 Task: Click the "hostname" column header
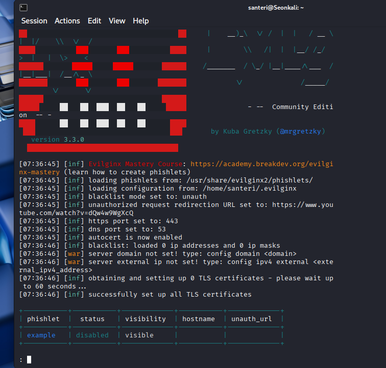pos(199,319)
